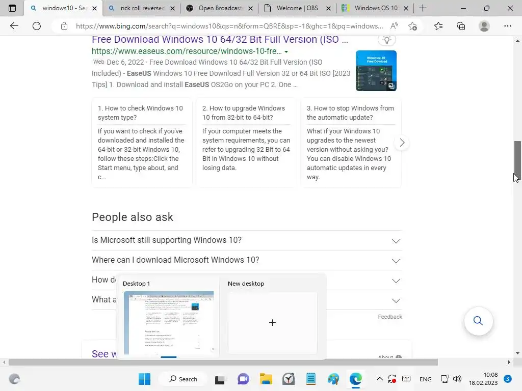Open the easeus.com green URL link

tap(187, 51)
